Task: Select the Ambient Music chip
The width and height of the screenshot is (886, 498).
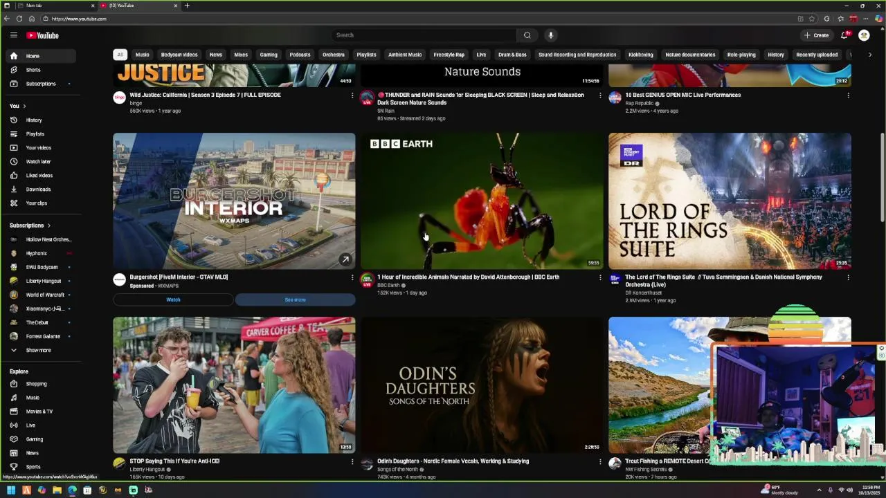Action: pos(405,55)
